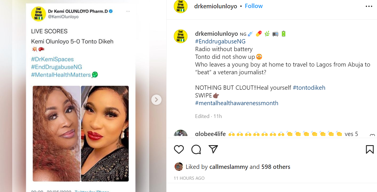Click the 11 HOURS AGO timestamp
Screen dimensions: 377x192
[x=189, y=178]
